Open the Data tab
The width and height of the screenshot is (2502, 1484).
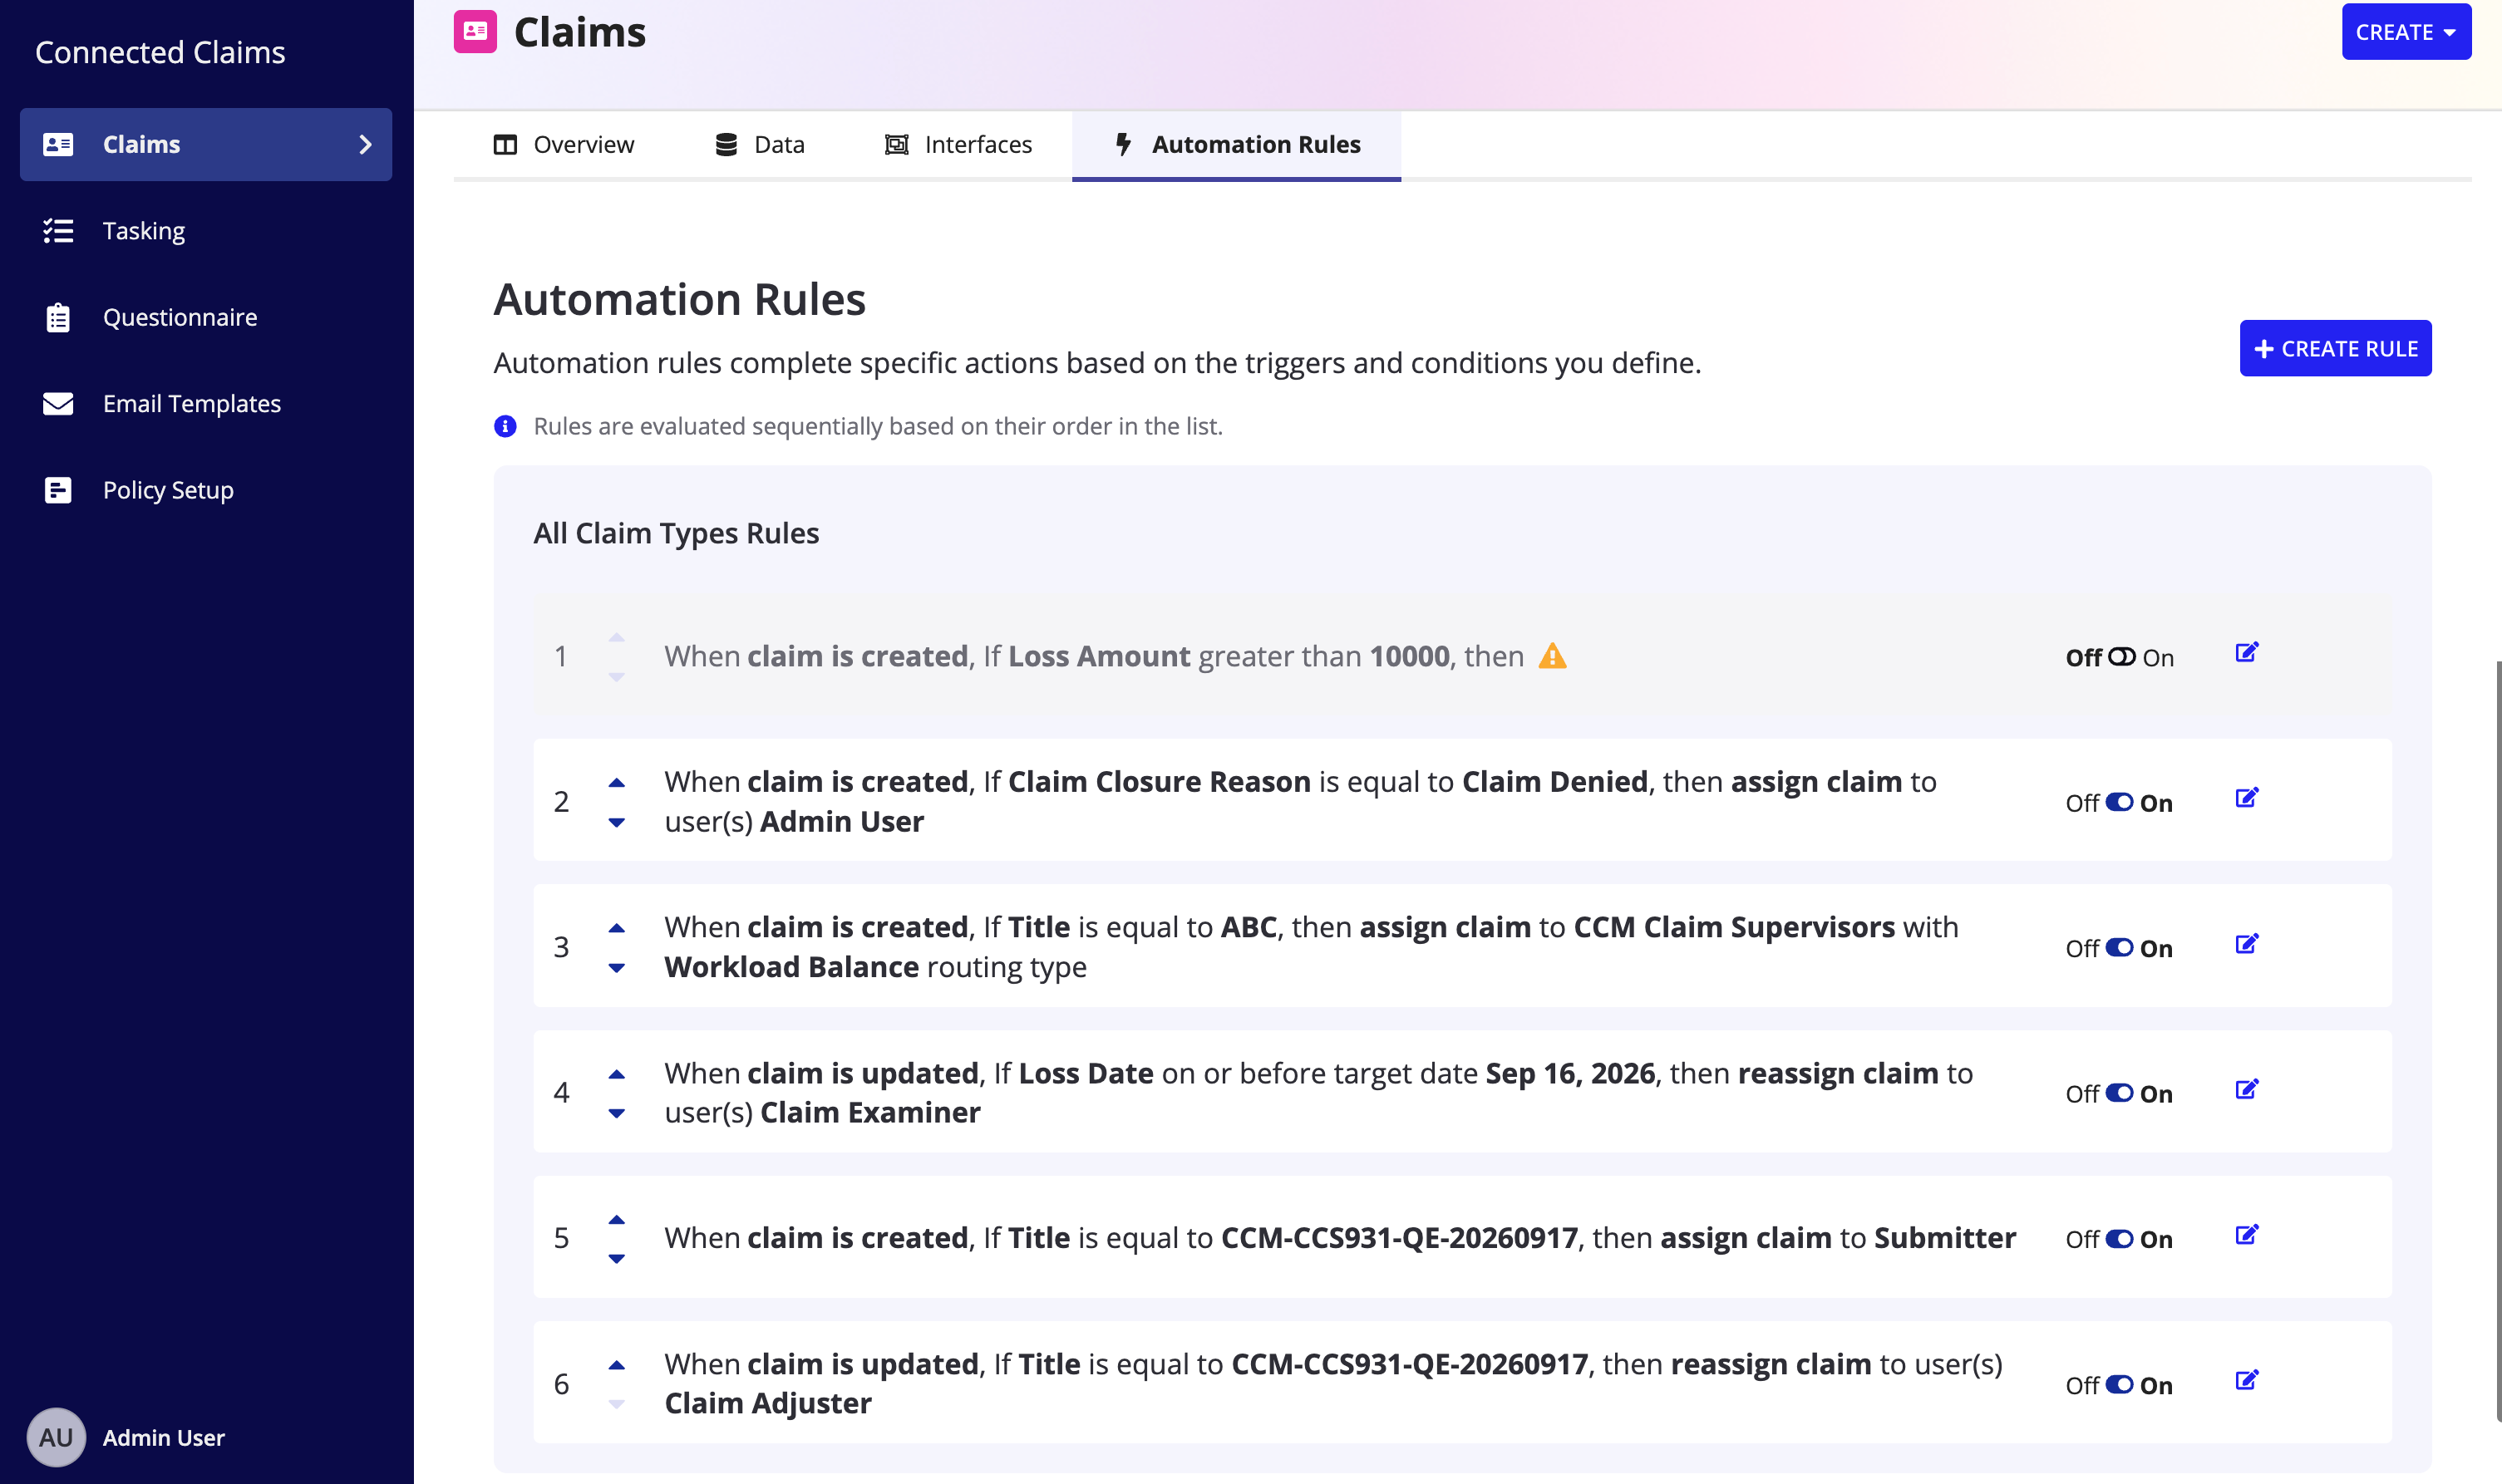coord(759,145)
